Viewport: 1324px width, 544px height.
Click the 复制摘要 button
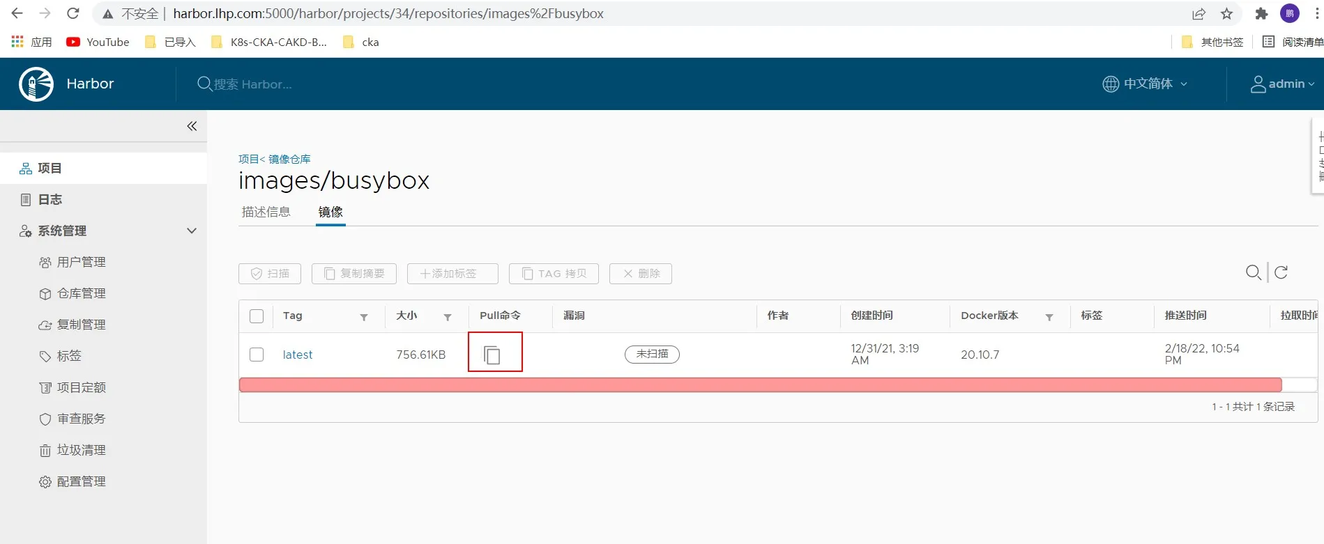(x=354, y=274)
